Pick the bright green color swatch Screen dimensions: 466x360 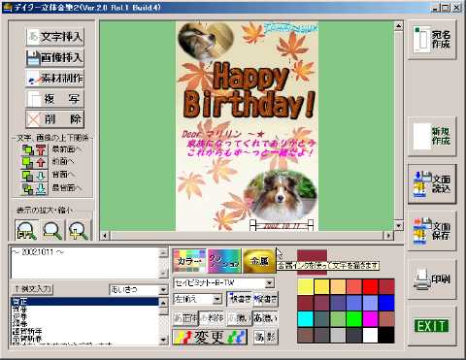[354, 319]
